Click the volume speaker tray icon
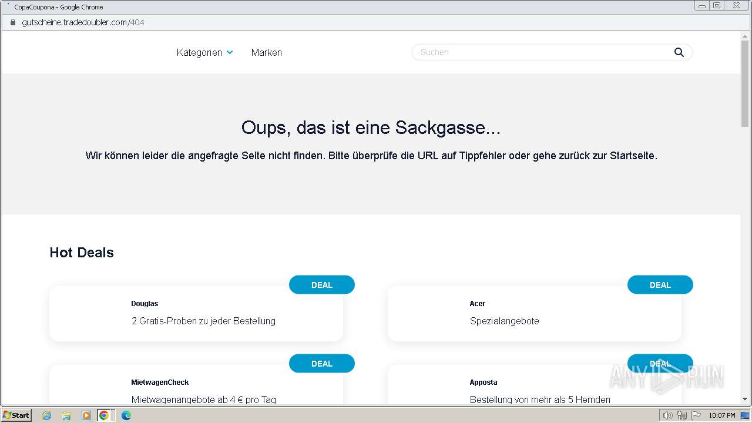The image size is (752, 423). [x=667, y=415]
